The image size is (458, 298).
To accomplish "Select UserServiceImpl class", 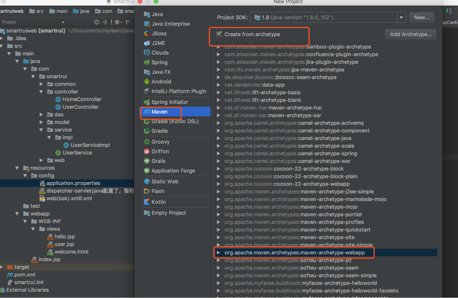I will (x=87, y=145).
